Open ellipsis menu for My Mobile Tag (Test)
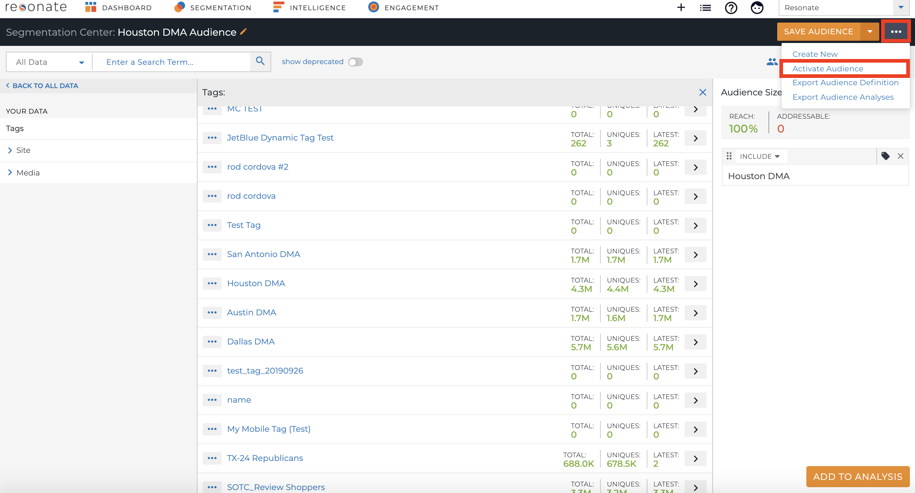915x493 pixels. (212, 429)
